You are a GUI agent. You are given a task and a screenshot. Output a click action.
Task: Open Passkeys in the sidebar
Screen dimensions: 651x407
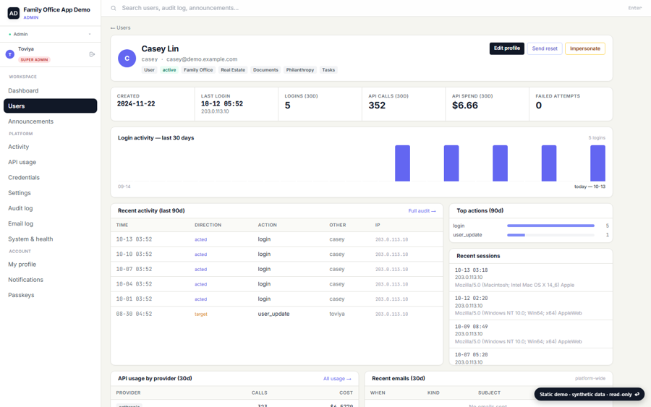click(50, 294)
